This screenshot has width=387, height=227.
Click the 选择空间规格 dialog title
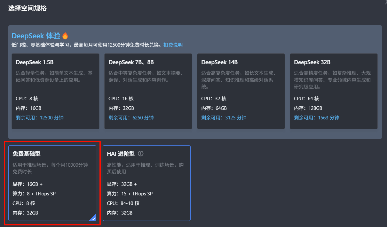(x=28, y=9)
